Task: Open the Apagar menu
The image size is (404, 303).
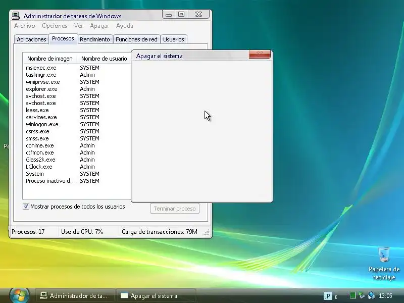Action: [x=99, y=26]
